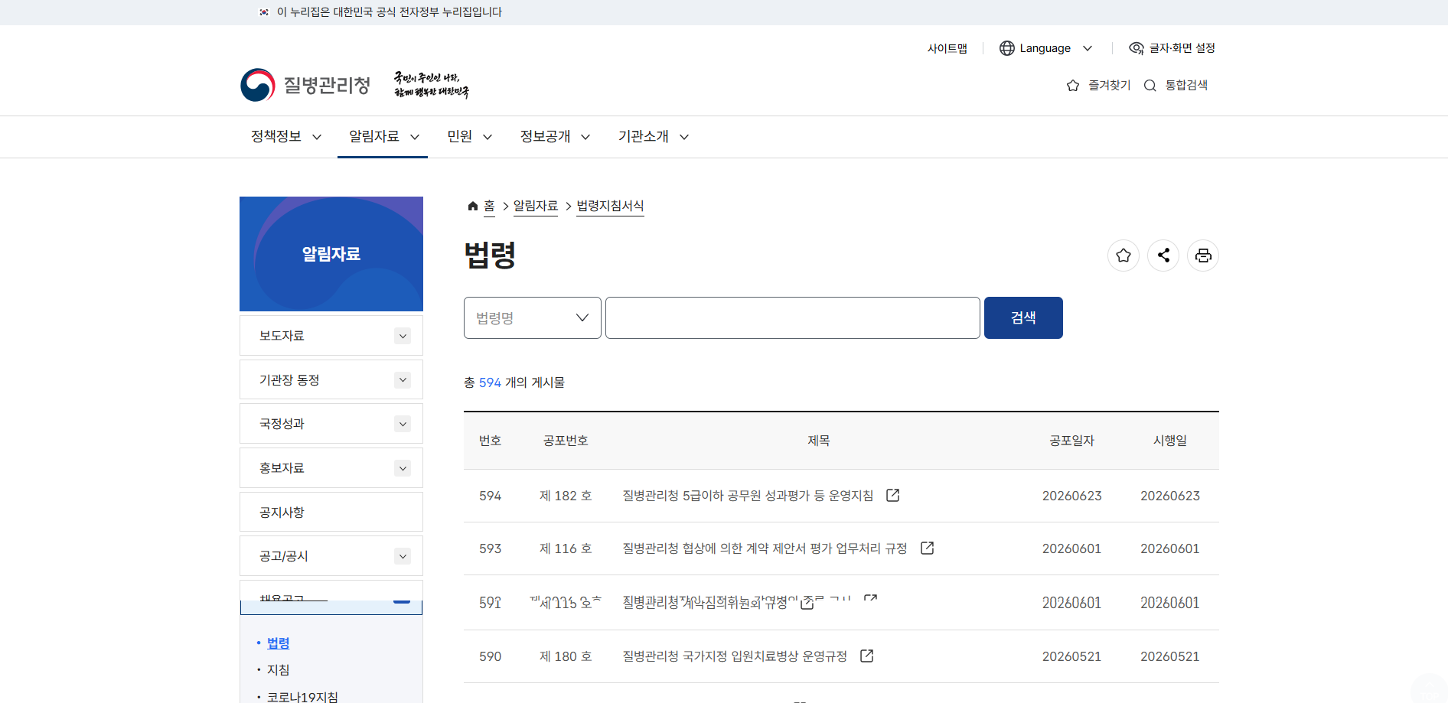This screenshot has height=703, width=1448.
Task: Click row number 590
Action: click(490, 656)
